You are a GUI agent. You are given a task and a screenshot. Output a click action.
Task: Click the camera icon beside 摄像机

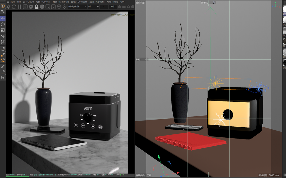pos(214,3)
